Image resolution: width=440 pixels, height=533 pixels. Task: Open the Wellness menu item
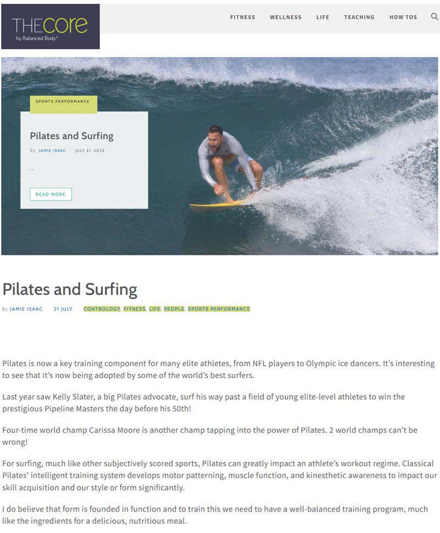285,17
